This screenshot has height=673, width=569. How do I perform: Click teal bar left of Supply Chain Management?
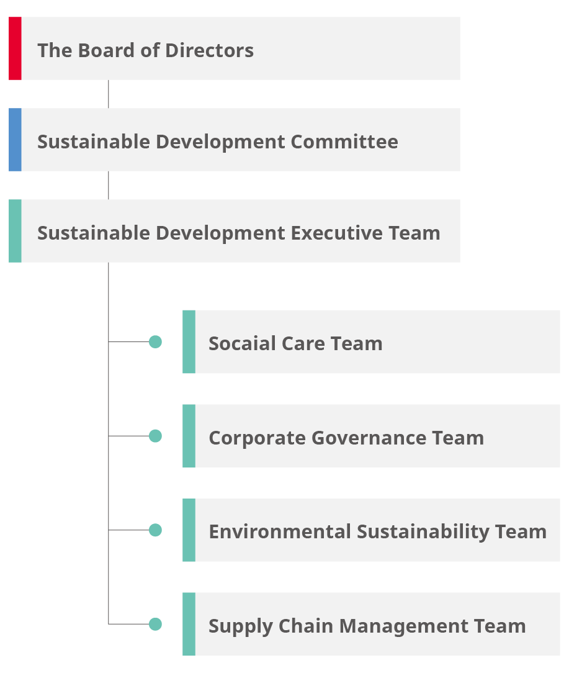[x=189, y=624]
